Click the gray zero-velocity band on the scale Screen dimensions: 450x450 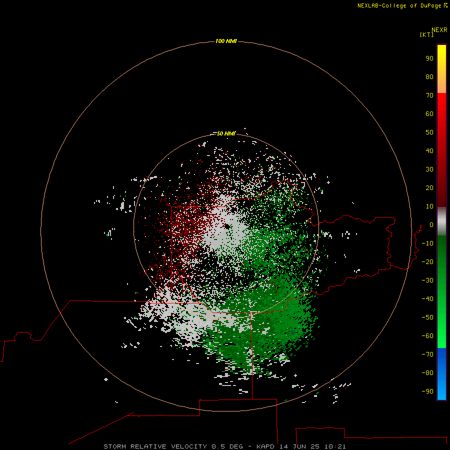coord(441,221)
